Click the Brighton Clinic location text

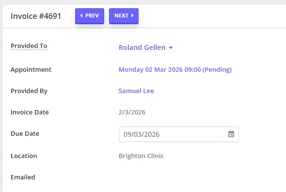pos(141,156)
